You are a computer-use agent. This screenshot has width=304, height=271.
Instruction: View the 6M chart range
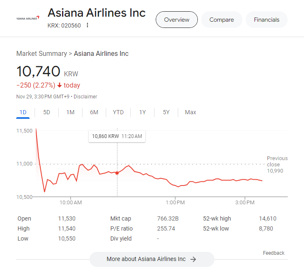(x=94, y=112)
